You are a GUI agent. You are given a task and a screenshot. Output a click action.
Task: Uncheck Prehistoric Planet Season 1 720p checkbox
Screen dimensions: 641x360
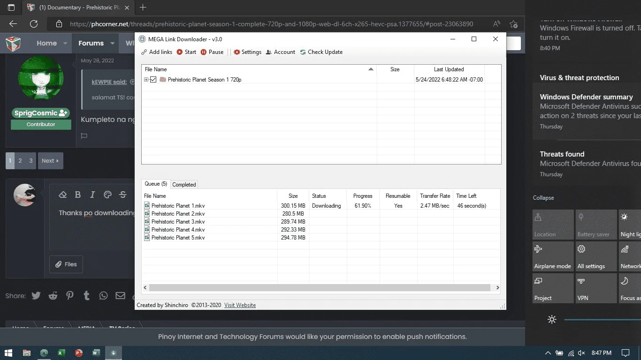[x=153, y=80]
